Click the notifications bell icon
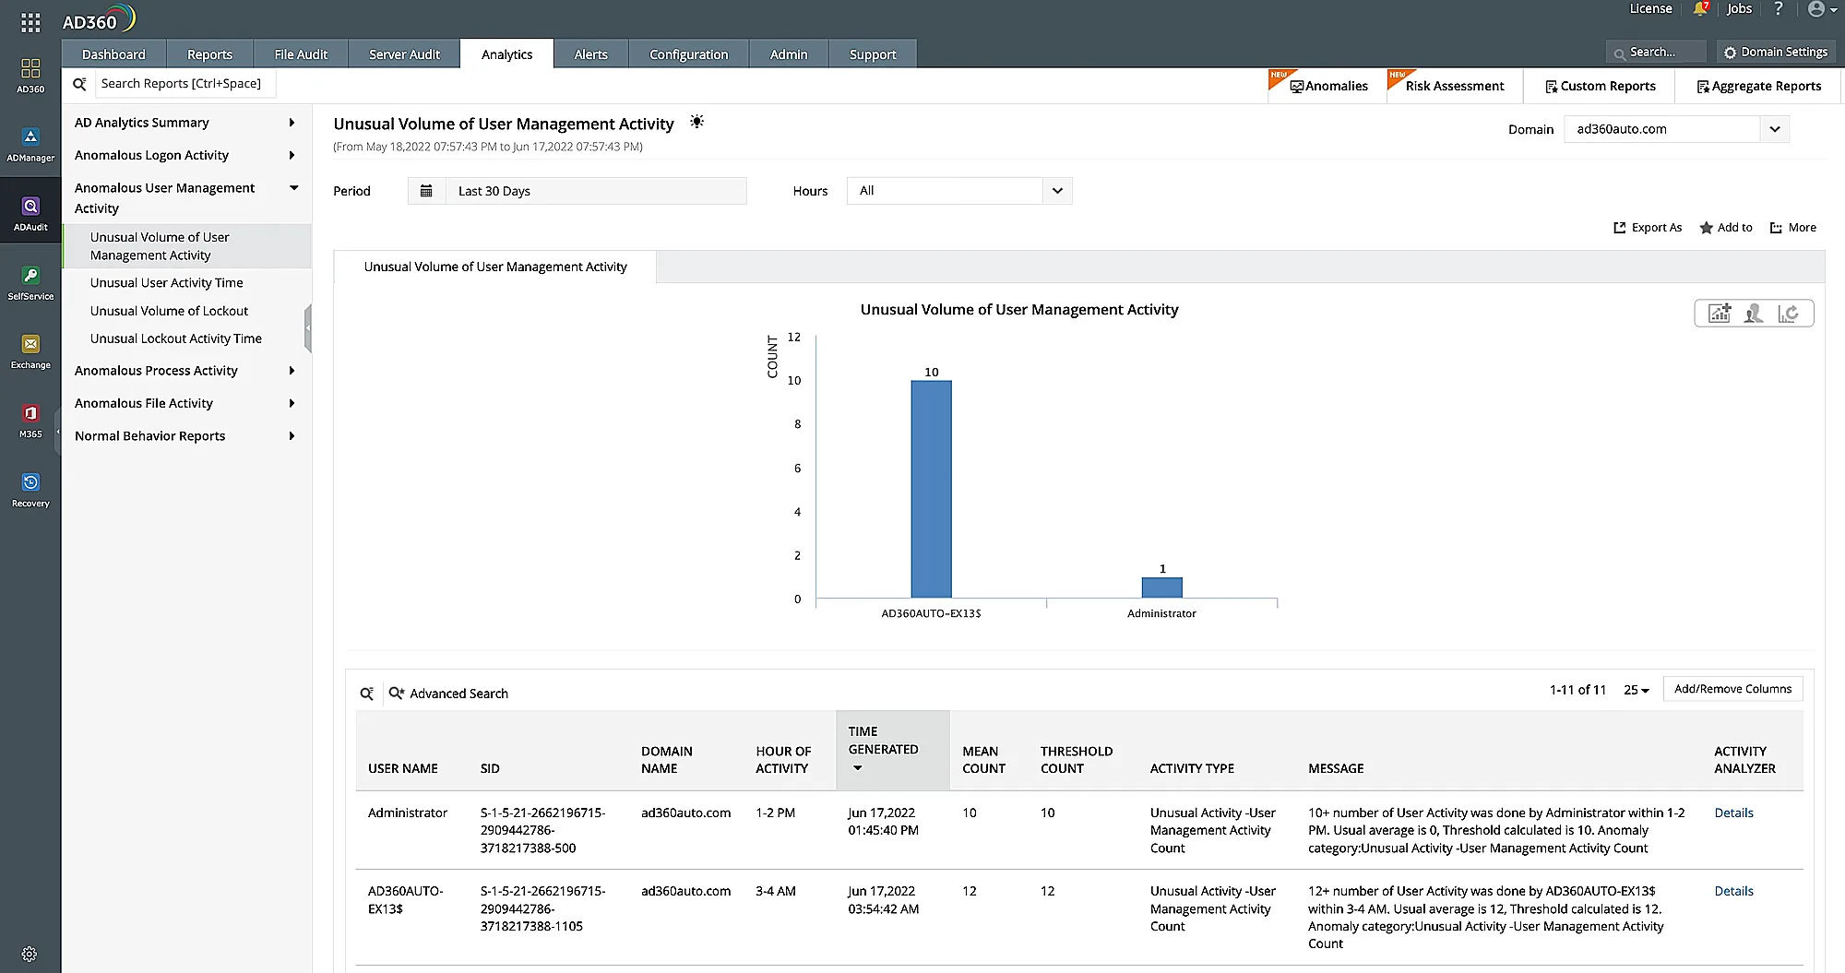The image size is (1845, 973). [x=1700, y=9]
